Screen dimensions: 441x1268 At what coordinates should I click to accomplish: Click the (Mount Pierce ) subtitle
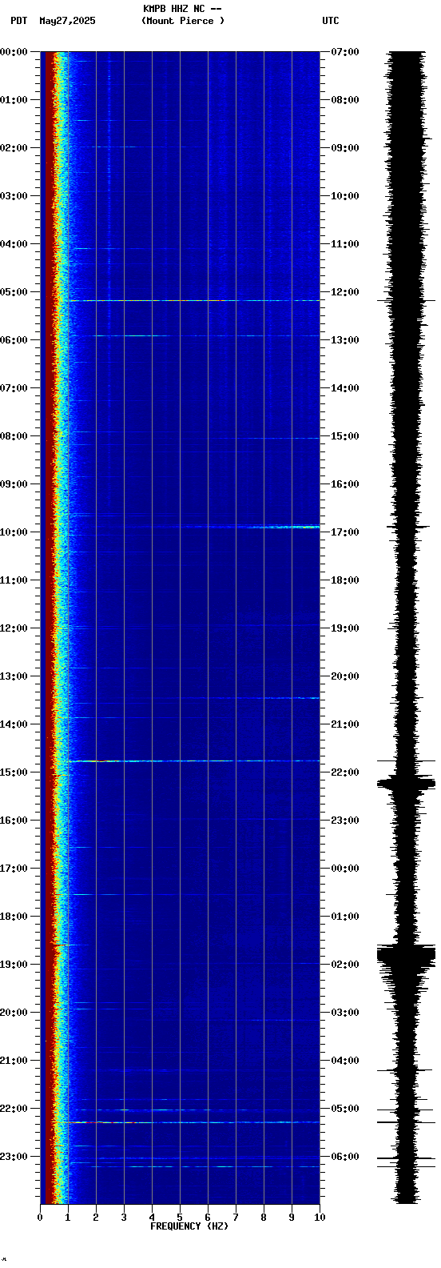tap(183, 21)
